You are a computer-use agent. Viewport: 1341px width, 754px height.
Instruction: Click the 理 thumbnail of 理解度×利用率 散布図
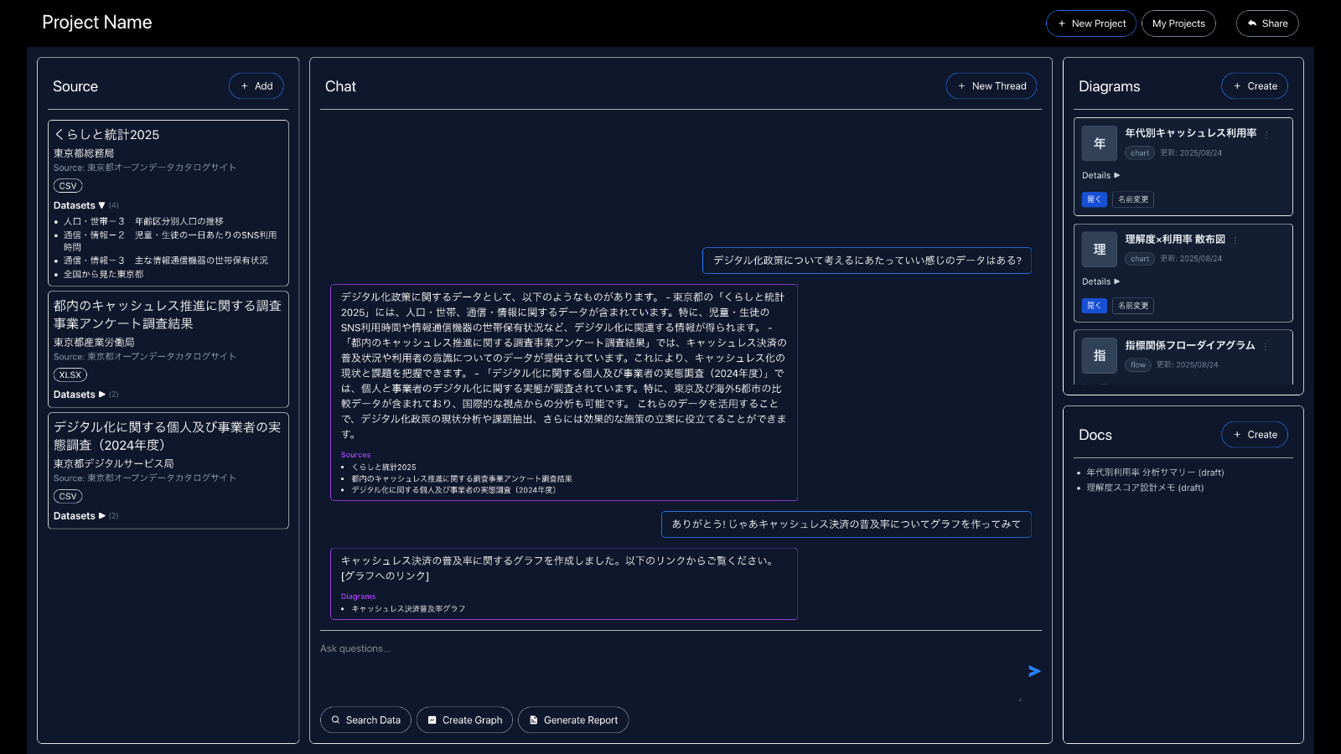[x=1100, y=249]
